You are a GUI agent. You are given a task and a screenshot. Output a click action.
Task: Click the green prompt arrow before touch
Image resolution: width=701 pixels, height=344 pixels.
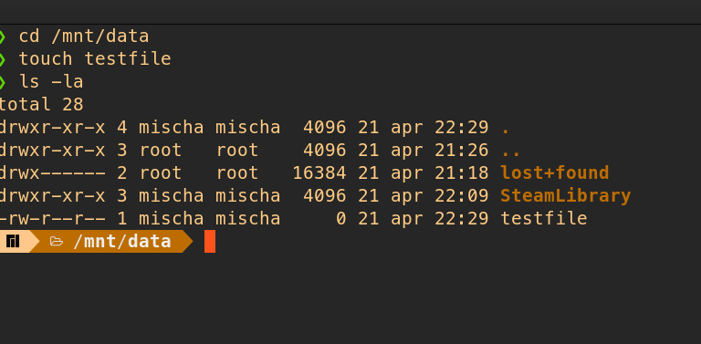tap(2, 59)
